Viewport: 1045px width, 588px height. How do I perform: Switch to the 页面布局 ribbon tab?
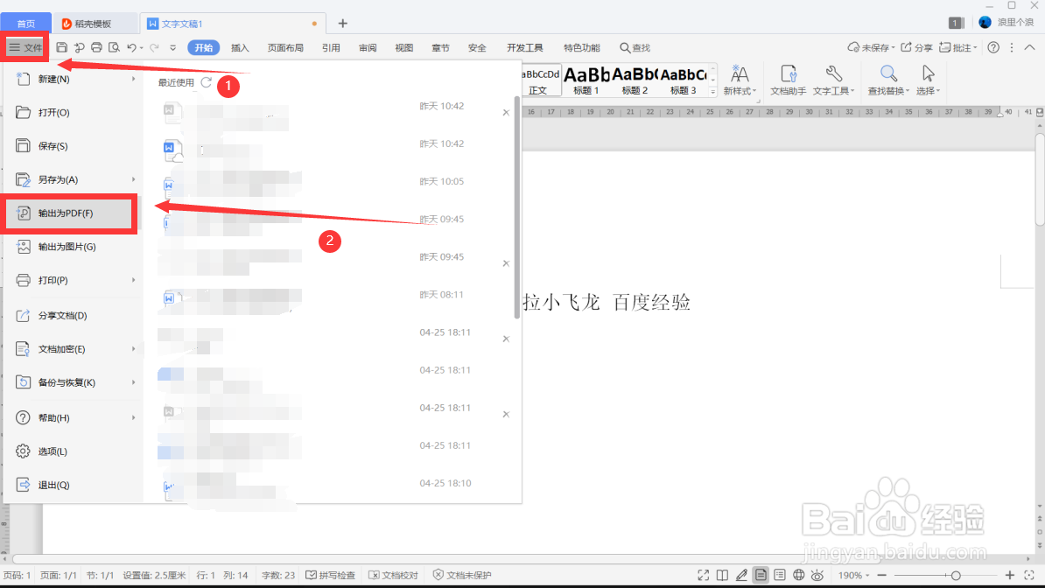click(x=285, y=47)
